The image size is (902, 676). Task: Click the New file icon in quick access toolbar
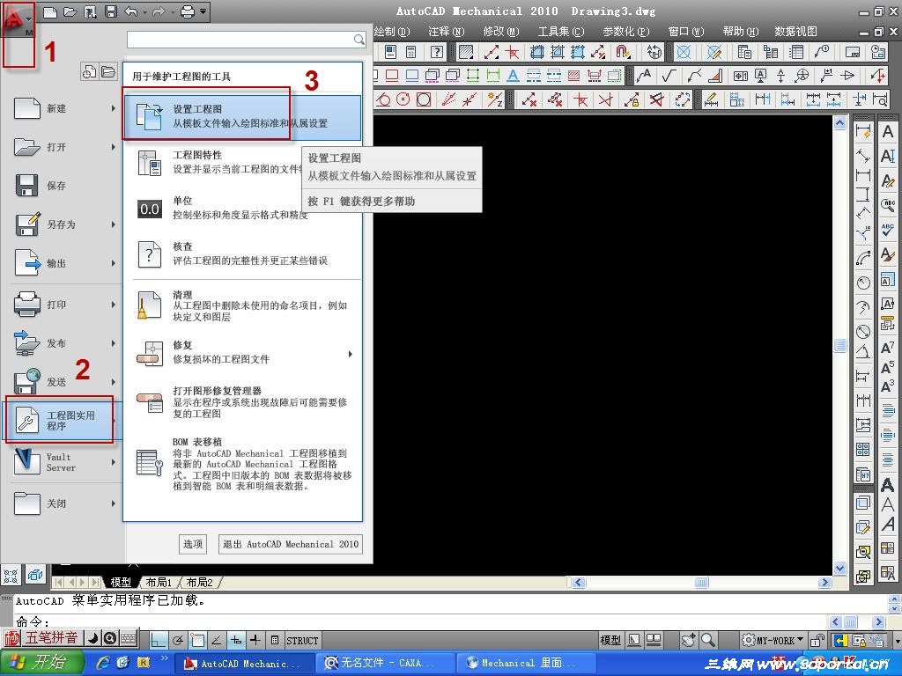[x=50, y=11]
